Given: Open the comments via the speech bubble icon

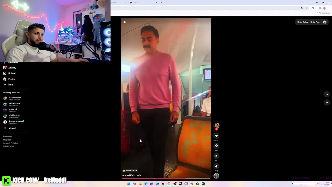Looking at the screenshot, I should point(216,146).
